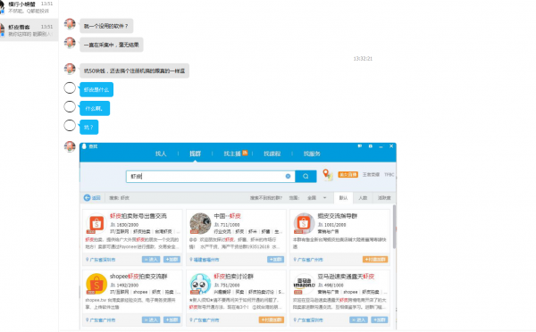This screenshot has width=536, height=332.
Task: Click the TFBC hot search tag
Action: (389, 175)
